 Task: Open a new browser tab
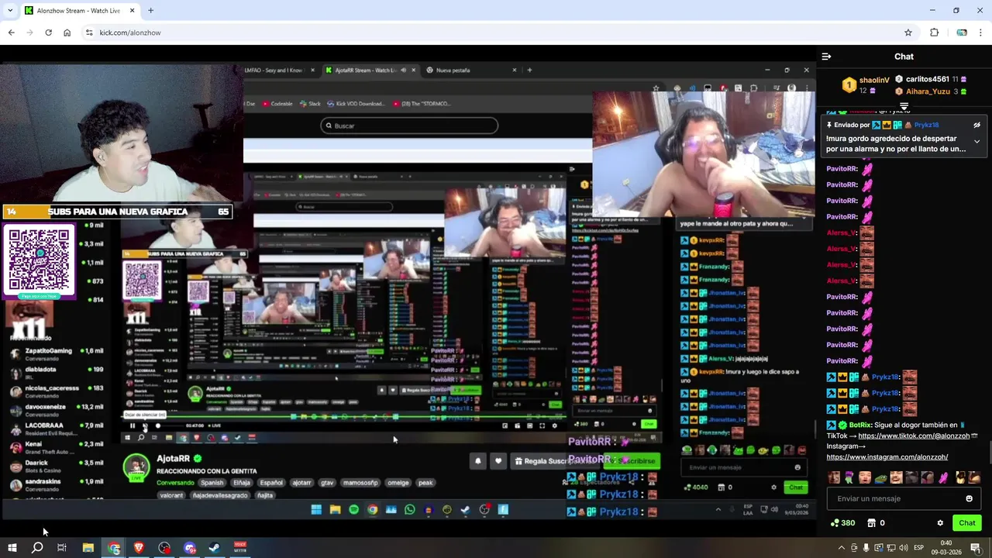click(150, 11)
